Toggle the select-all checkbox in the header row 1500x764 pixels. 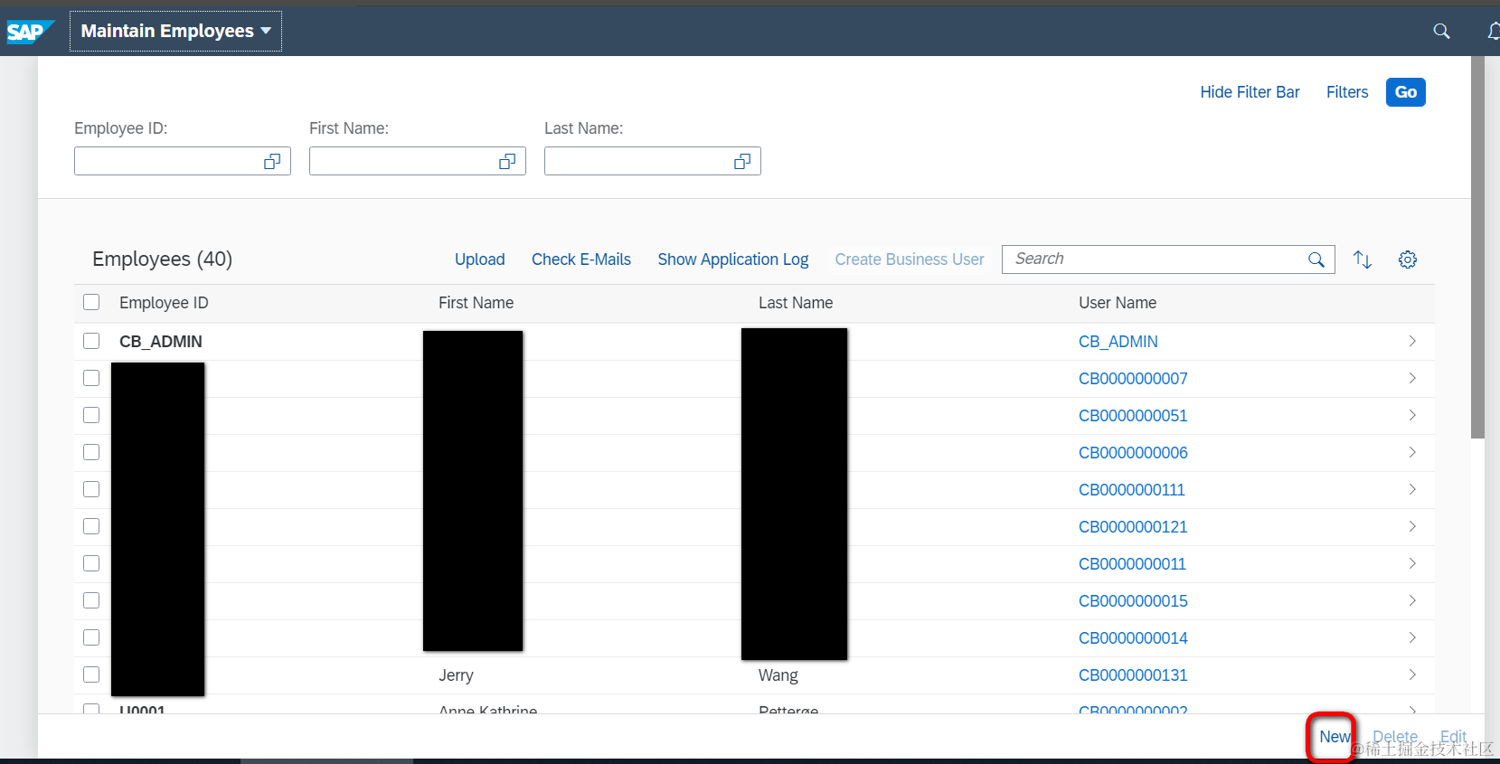tap(91, 302)
